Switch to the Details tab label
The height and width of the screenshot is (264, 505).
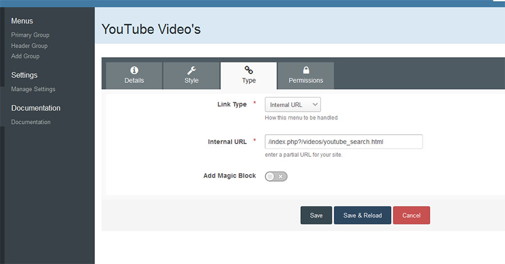[x=134, y=81]
